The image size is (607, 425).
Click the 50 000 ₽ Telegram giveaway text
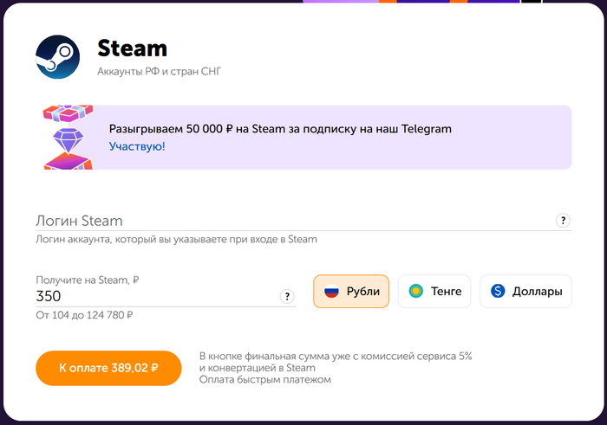click(280, 129)
